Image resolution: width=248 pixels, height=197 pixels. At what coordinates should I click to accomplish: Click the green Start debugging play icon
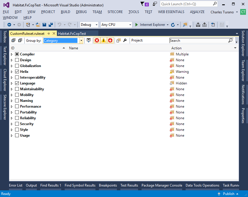(x=137, y=25)
